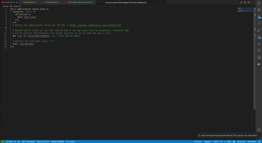
Task: Open the rubyonrails.org routing guide link
Action: [x=95, y=25]
